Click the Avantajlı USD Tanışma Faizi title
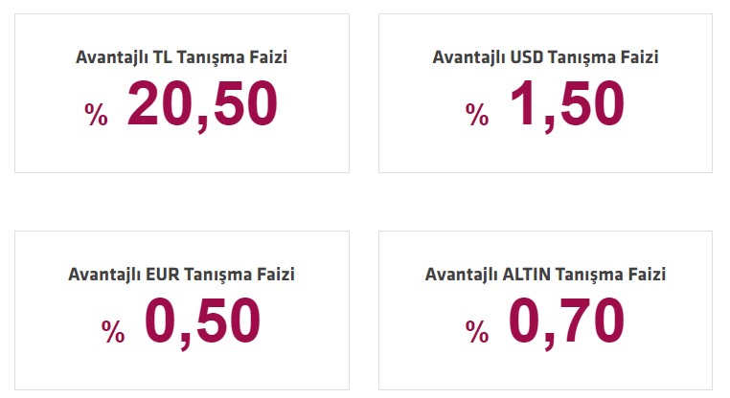 (x=545, y=57)
